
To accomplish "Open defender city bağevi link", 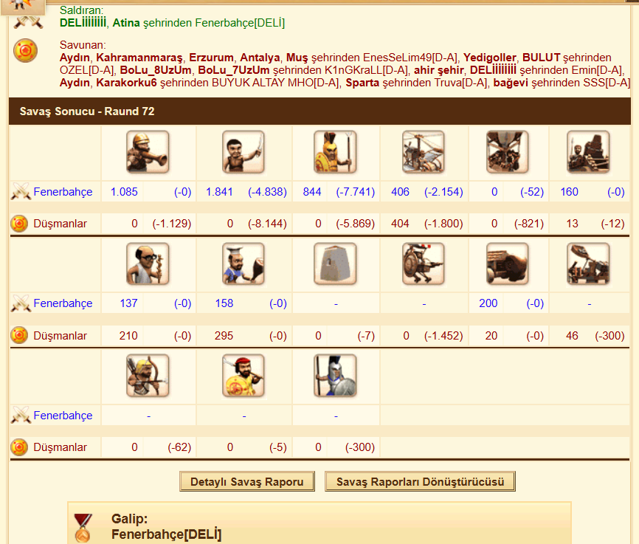I will (511, 83).
